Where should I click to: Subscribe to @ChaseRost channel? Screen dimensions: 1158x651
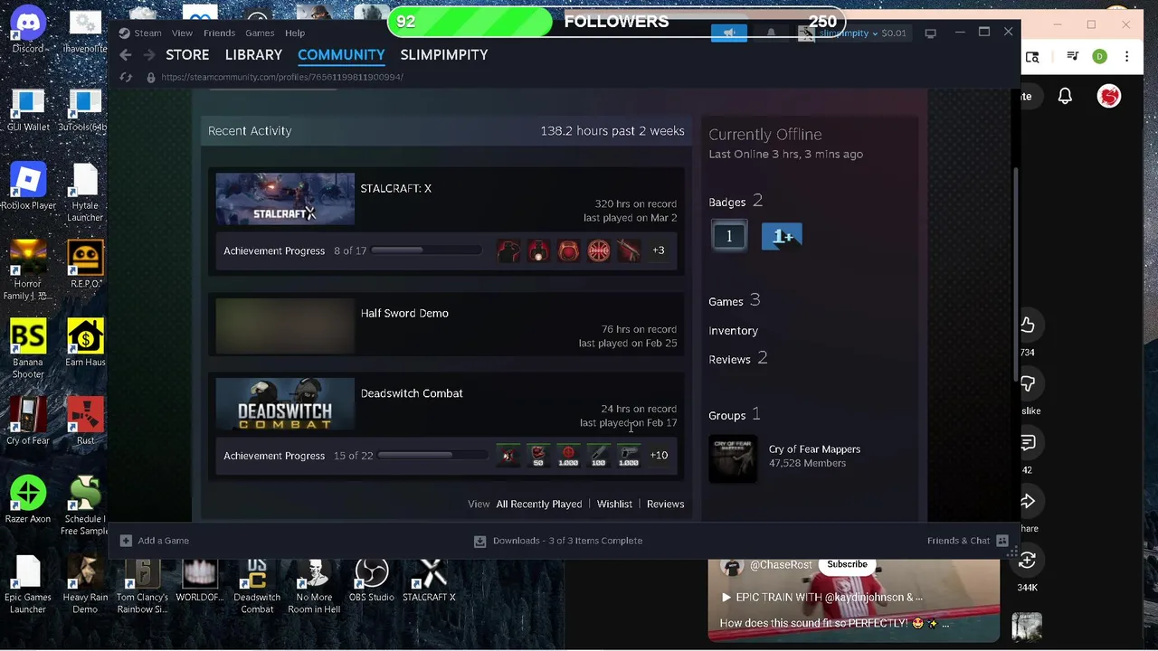847,564
